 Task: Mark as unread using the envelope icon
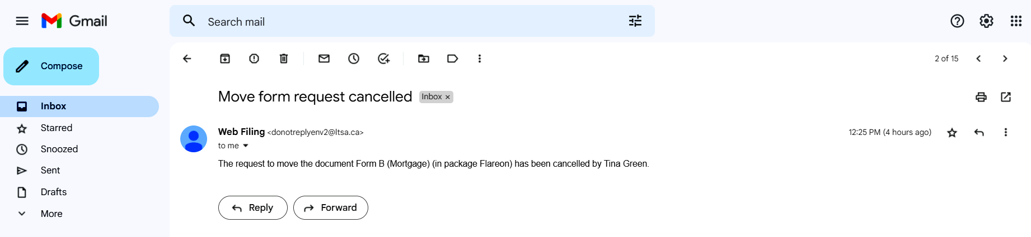[x=324, y=59]
